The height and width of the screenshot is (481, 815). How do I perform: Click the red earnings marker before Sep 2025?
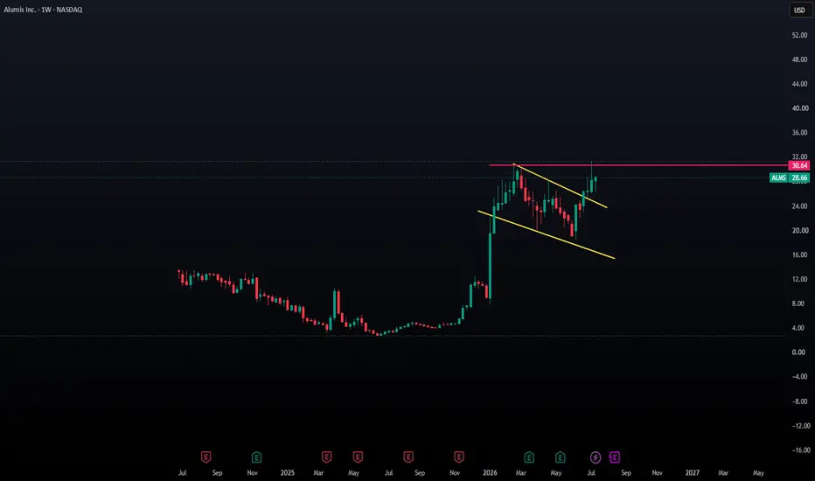point(408,457)
